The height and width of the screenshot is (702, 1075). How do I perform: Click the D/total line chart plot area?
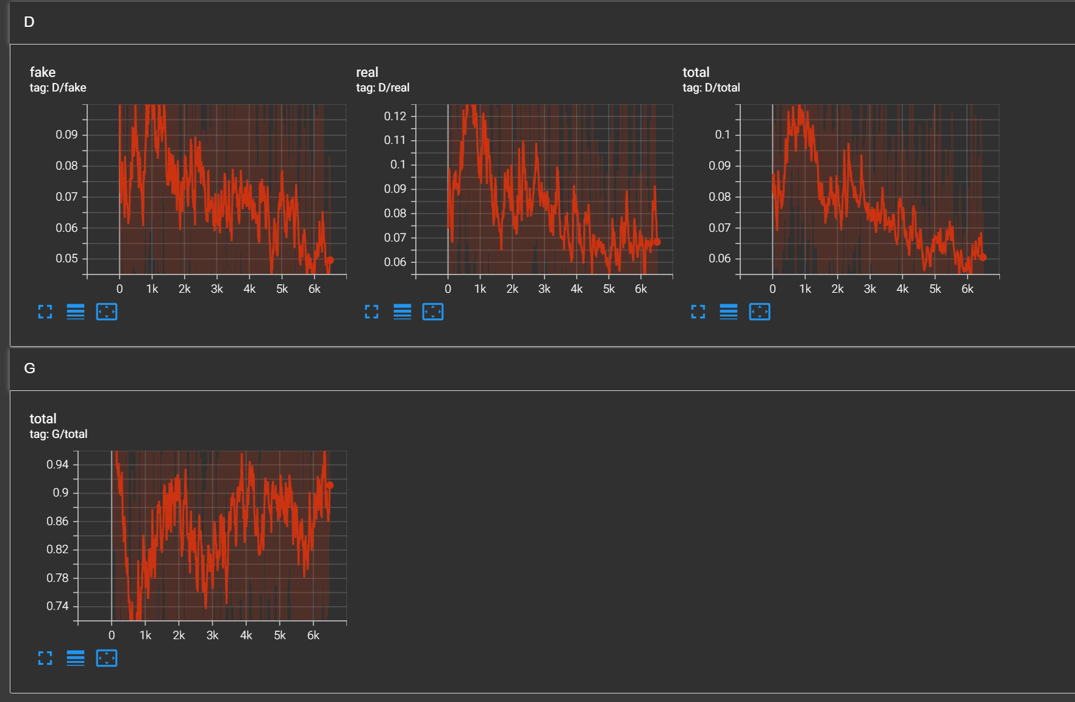click(x=870, y=189)
